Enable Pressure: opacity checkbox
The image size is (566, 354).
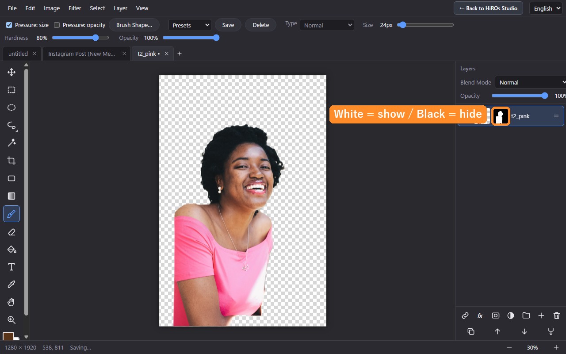57,25
